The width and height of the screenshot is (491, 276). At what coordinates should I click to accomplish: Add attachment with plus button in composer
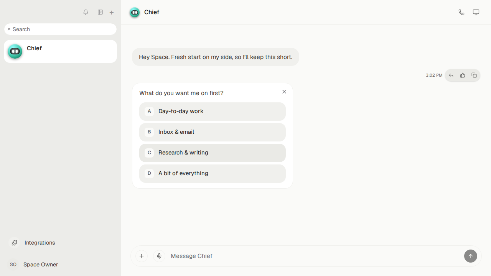142,256
